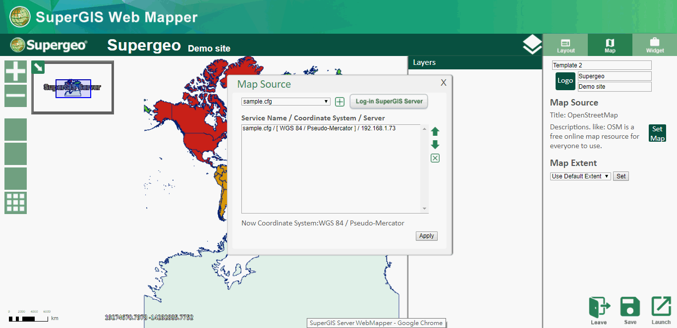Close the Map Source dialog
Image resolution: width=677 pixels, height=328 pixels.
(x=444, y=83)
